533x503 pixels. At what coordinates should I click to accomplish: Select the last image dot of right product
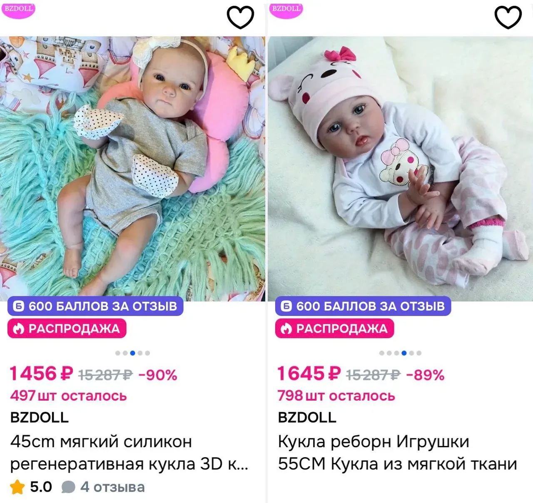click(x=419, y=353)
